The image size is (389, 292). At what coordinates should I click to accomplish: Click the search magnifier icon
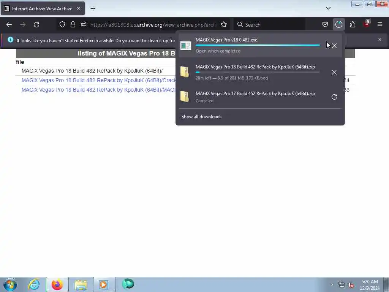tap(240, 24)
